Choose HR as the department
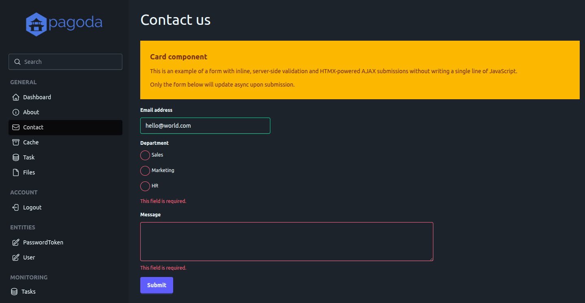The width and height of the screenshot is (585, 303). [145, 186]
